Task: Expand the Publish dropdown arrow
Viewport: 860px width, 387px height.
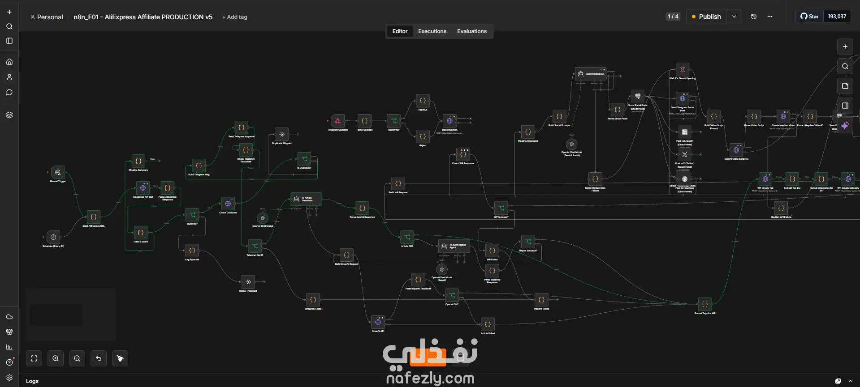Action: 734,17
